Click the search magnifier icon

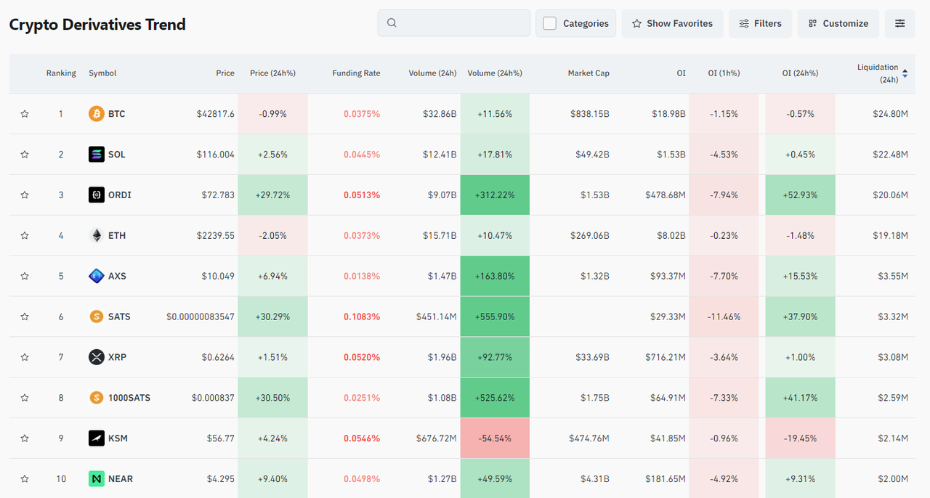click(392, 23)
